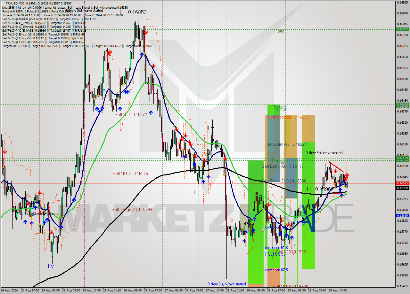The height and width of the screenshot is (294, 410).
Task: Click the '26 Aug 09:00' time label
Action: pyautogui.click(x=133, y=291)
